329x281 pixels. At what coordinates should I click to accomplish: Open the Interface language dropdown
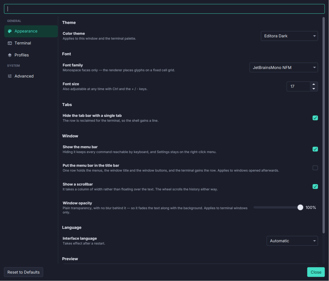pos(292,241)
